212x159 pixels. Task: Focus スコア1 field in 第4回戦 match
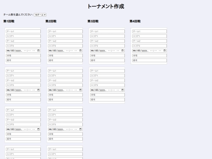click(150, 36)
